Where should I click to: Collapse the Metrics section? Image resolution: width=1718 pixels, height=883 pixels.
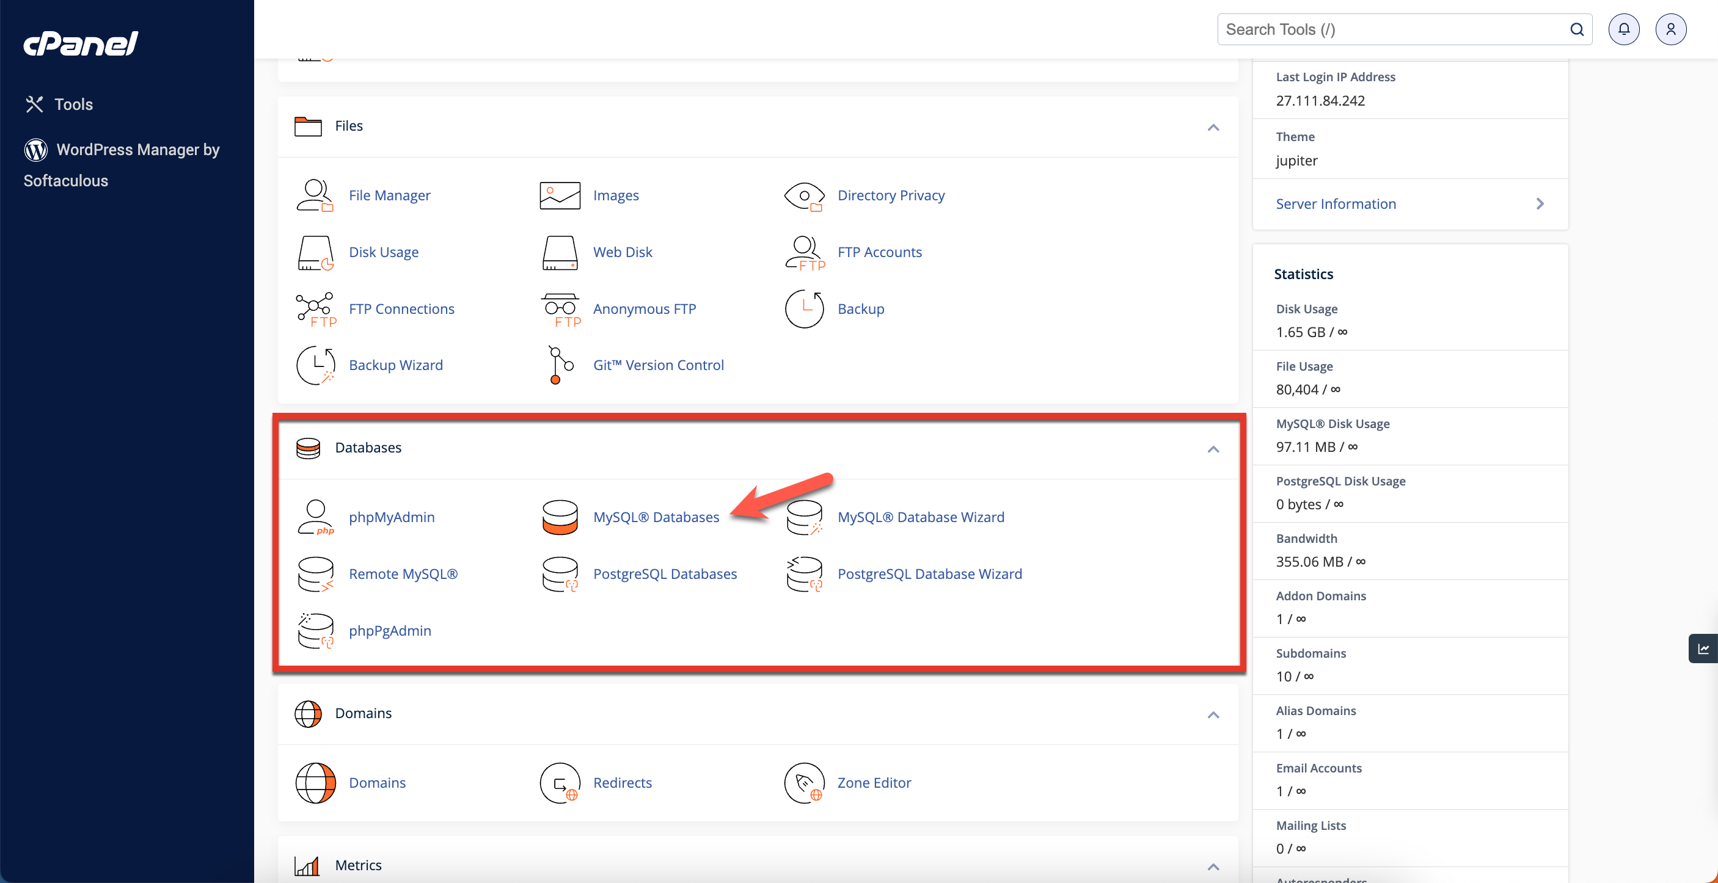click(x=1213, y=867)
